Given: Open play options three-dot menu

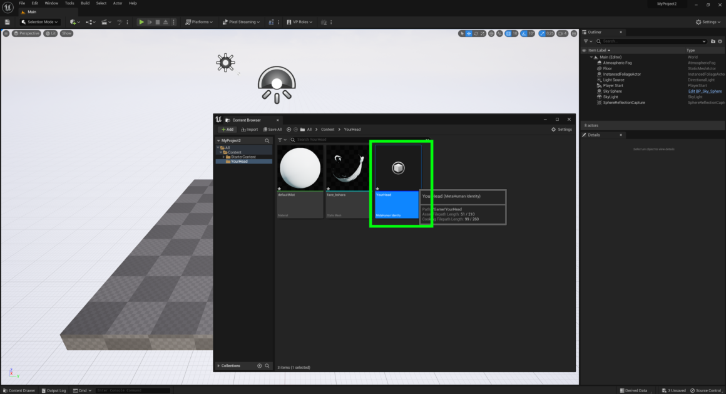Looking at the screenshot, I should pos(173,22).
